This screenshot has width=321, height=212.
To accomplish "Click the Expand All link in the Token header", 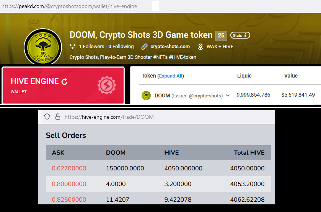I will 171,76.
